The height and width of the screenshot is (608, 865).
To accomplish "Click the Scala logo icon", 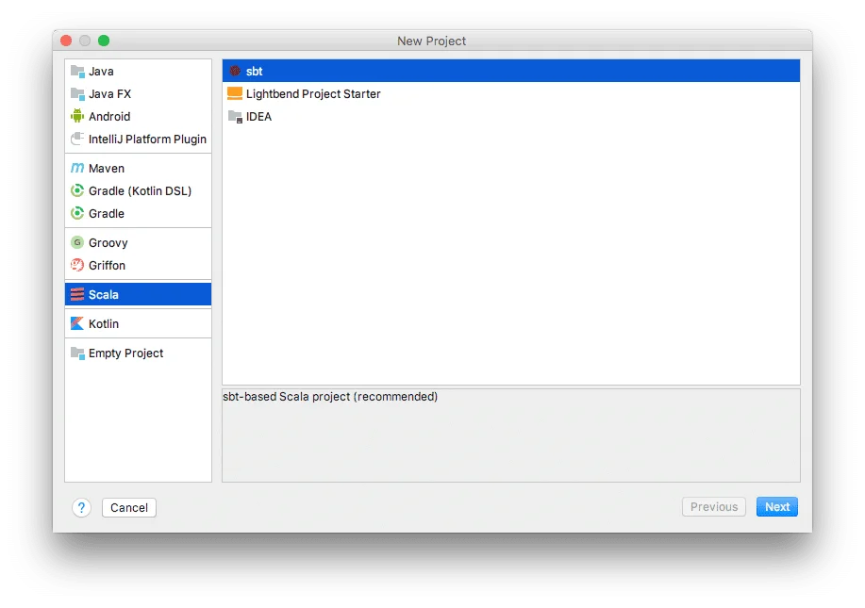I will click(77, 294).
